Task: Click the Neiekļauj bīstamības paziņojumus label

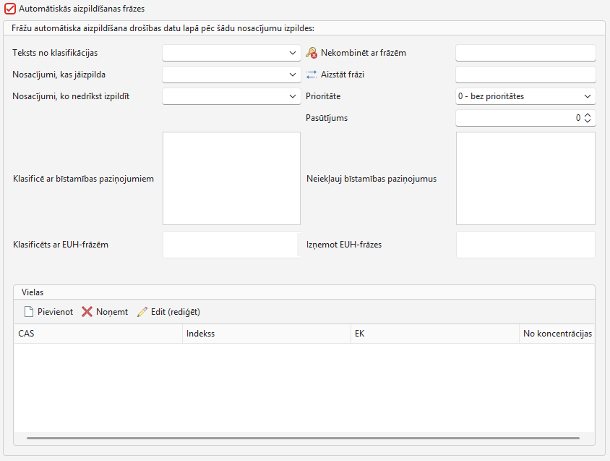Action: [371, 179]
